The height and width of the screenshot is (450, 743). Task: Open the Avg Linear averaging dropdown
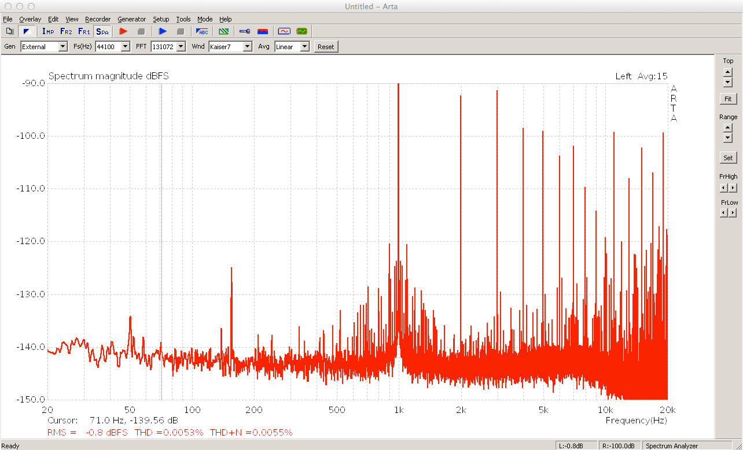click(x=292, y=47)
